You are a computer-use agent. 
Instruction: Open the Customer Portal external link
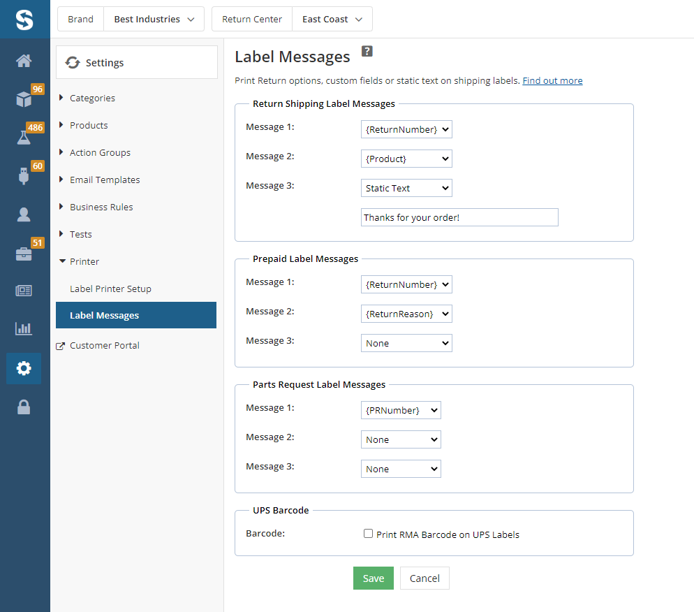pos(104,345)
